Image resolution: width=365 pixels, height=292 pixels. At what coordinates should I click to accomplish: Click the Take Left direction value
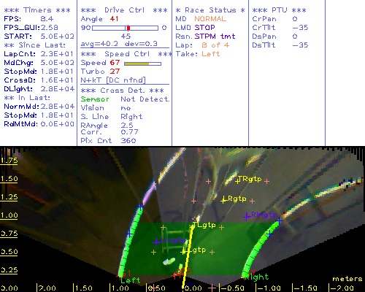click(211, 54)
